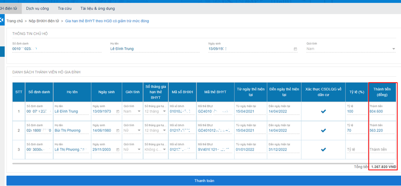The image size is (401, 186).
Task: Open the 12 tháng dropdown in row 1
Action: point(164,111)
